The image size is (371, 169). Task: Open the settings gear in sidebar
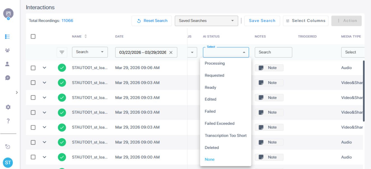[8, 107]
